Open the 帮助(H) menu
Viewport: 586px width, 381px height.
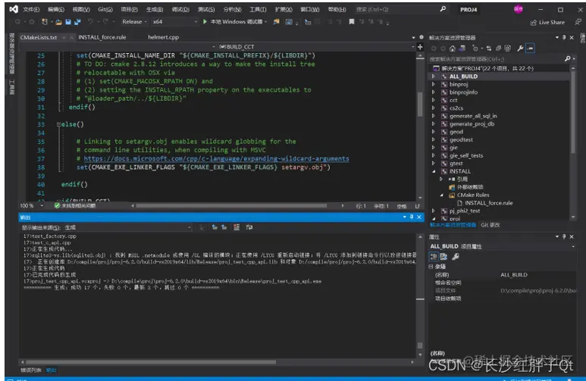coord(337,9)
